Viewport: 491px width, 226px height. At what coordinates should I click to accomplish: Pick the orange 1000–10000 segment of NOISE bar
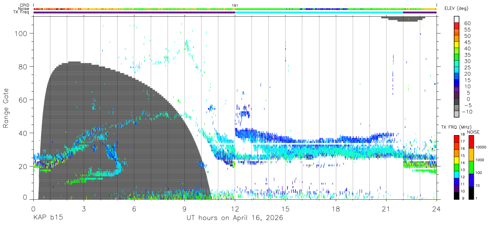point(471,155)
